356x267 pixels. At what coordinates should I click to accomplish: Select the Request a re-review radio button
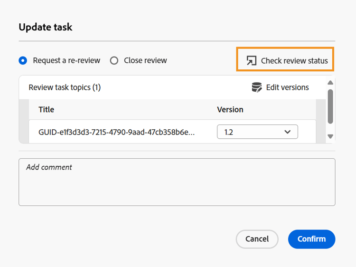(x=23, y=60)
